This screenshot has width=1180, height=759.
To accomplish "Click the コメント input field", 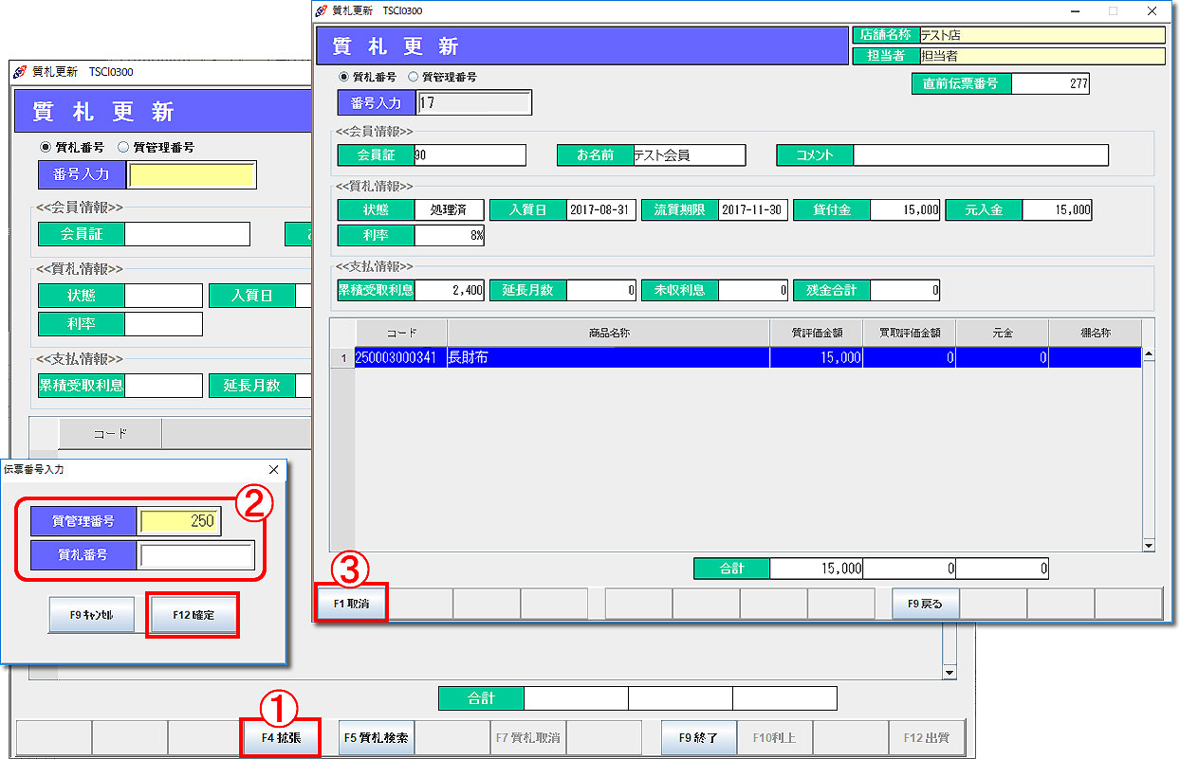I will [980, 155].
